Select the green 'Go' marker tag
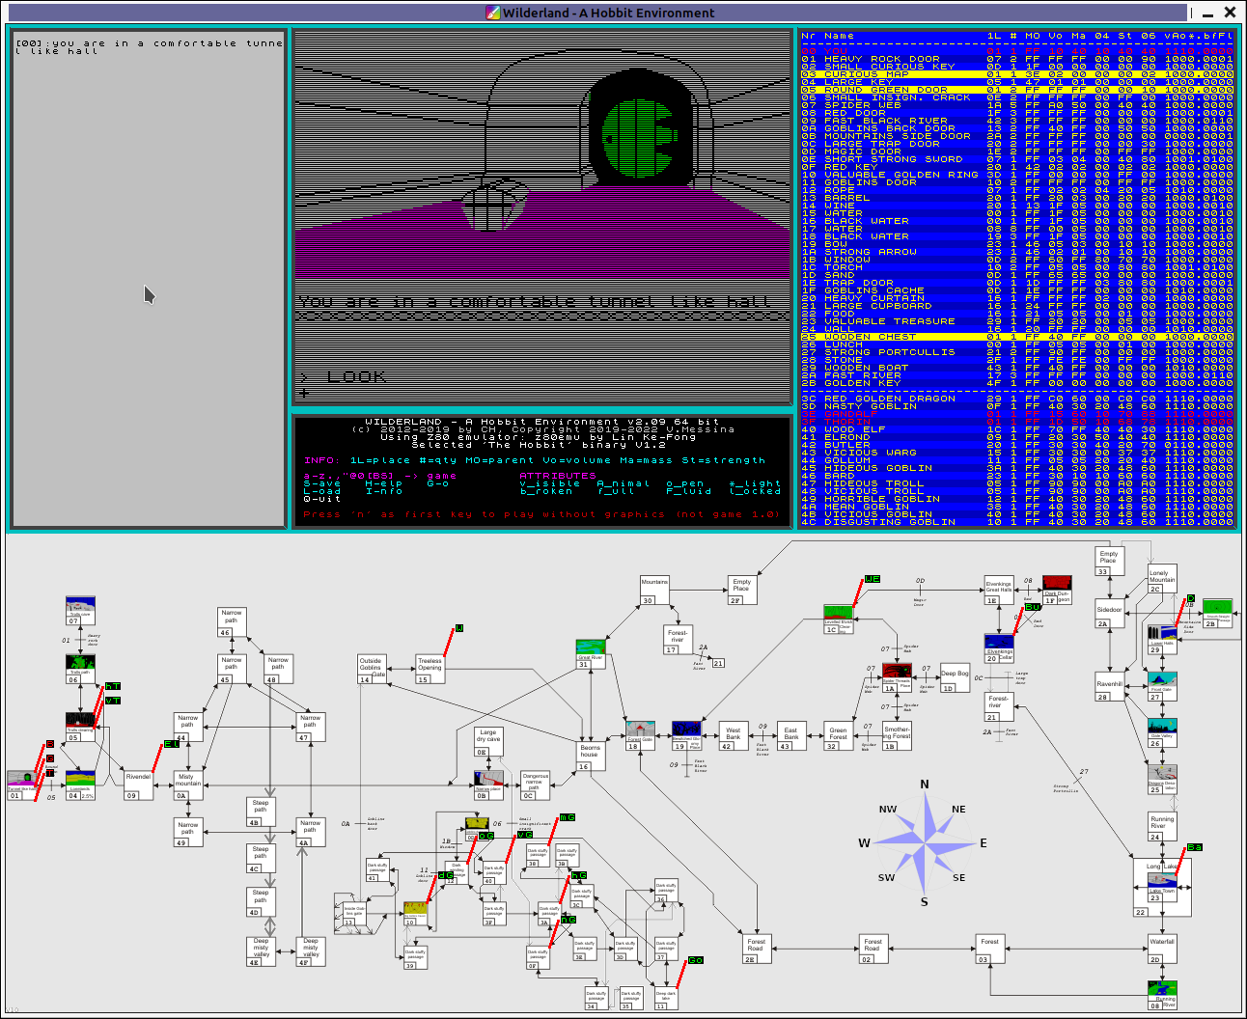This screenshot has height=1019, width=1247. (696, 960)
